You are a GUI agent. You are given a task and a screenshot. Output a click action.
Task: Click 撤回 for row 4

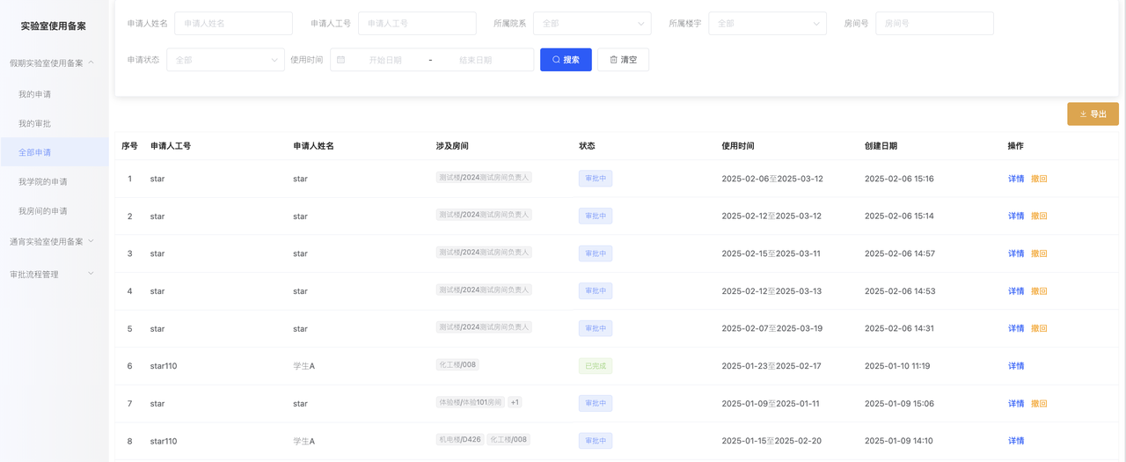tap(1039, 291)
